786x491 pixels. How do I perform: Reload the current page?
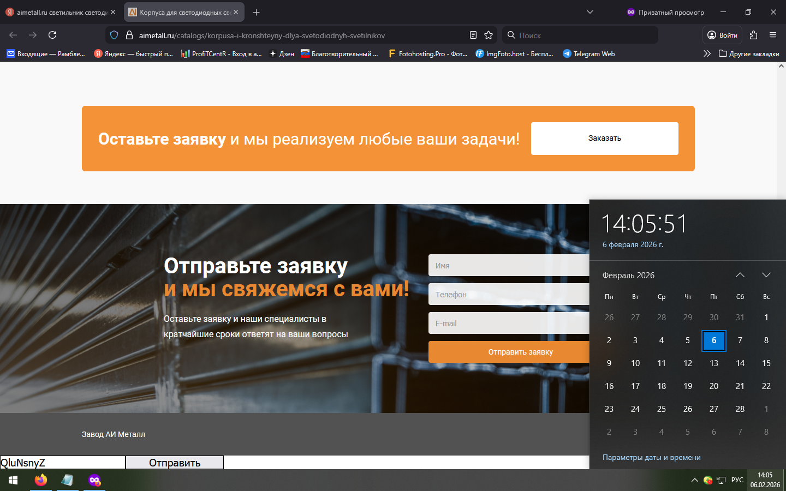[52, 35]
